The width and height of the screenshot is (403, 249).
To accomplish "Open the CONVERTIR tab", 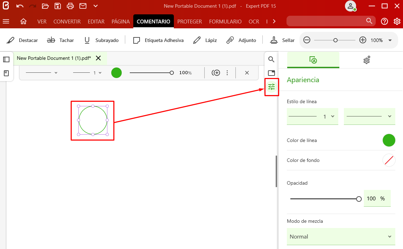I will 67,22.
